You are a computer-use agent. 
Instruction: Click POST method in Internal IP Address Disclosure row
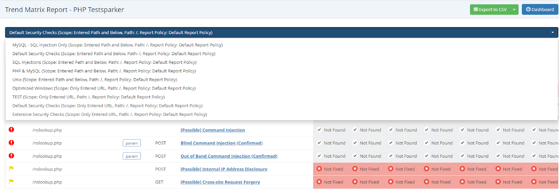click(x=161, y=169)
